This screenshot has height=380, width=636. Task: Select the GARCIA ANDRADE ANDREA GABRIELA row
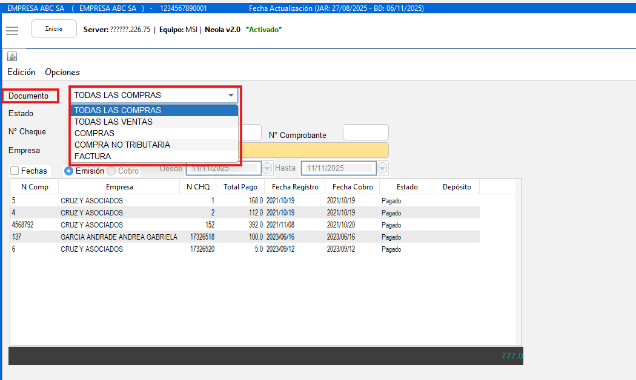pyautogui.click(x=119, y=237)
